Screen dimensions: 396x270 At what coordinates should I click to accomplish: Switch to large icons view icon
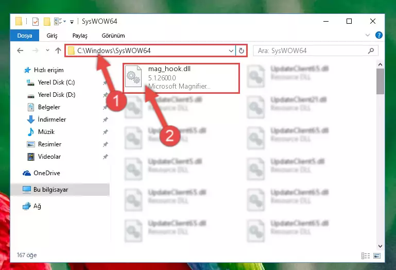click(377, 256)
